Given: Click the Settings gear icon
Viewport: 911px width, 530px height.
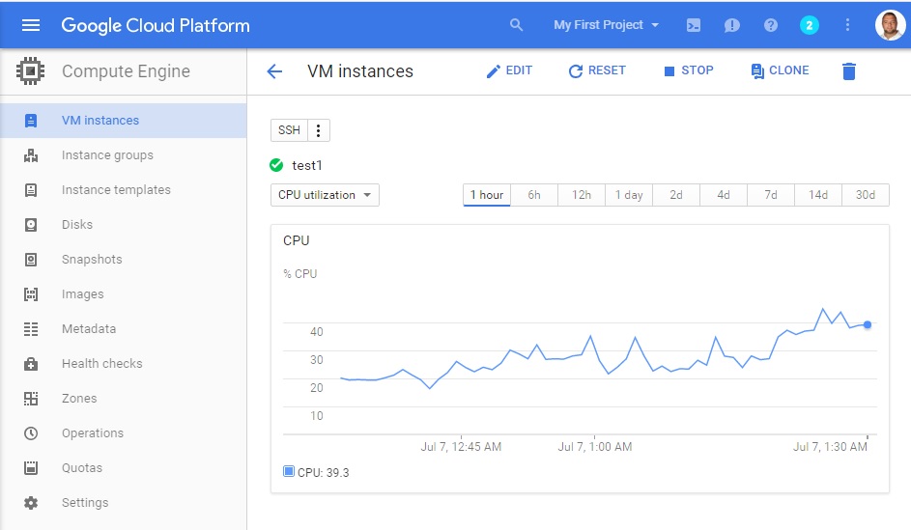Looking at the screenshot, I should tap(31, 503).
